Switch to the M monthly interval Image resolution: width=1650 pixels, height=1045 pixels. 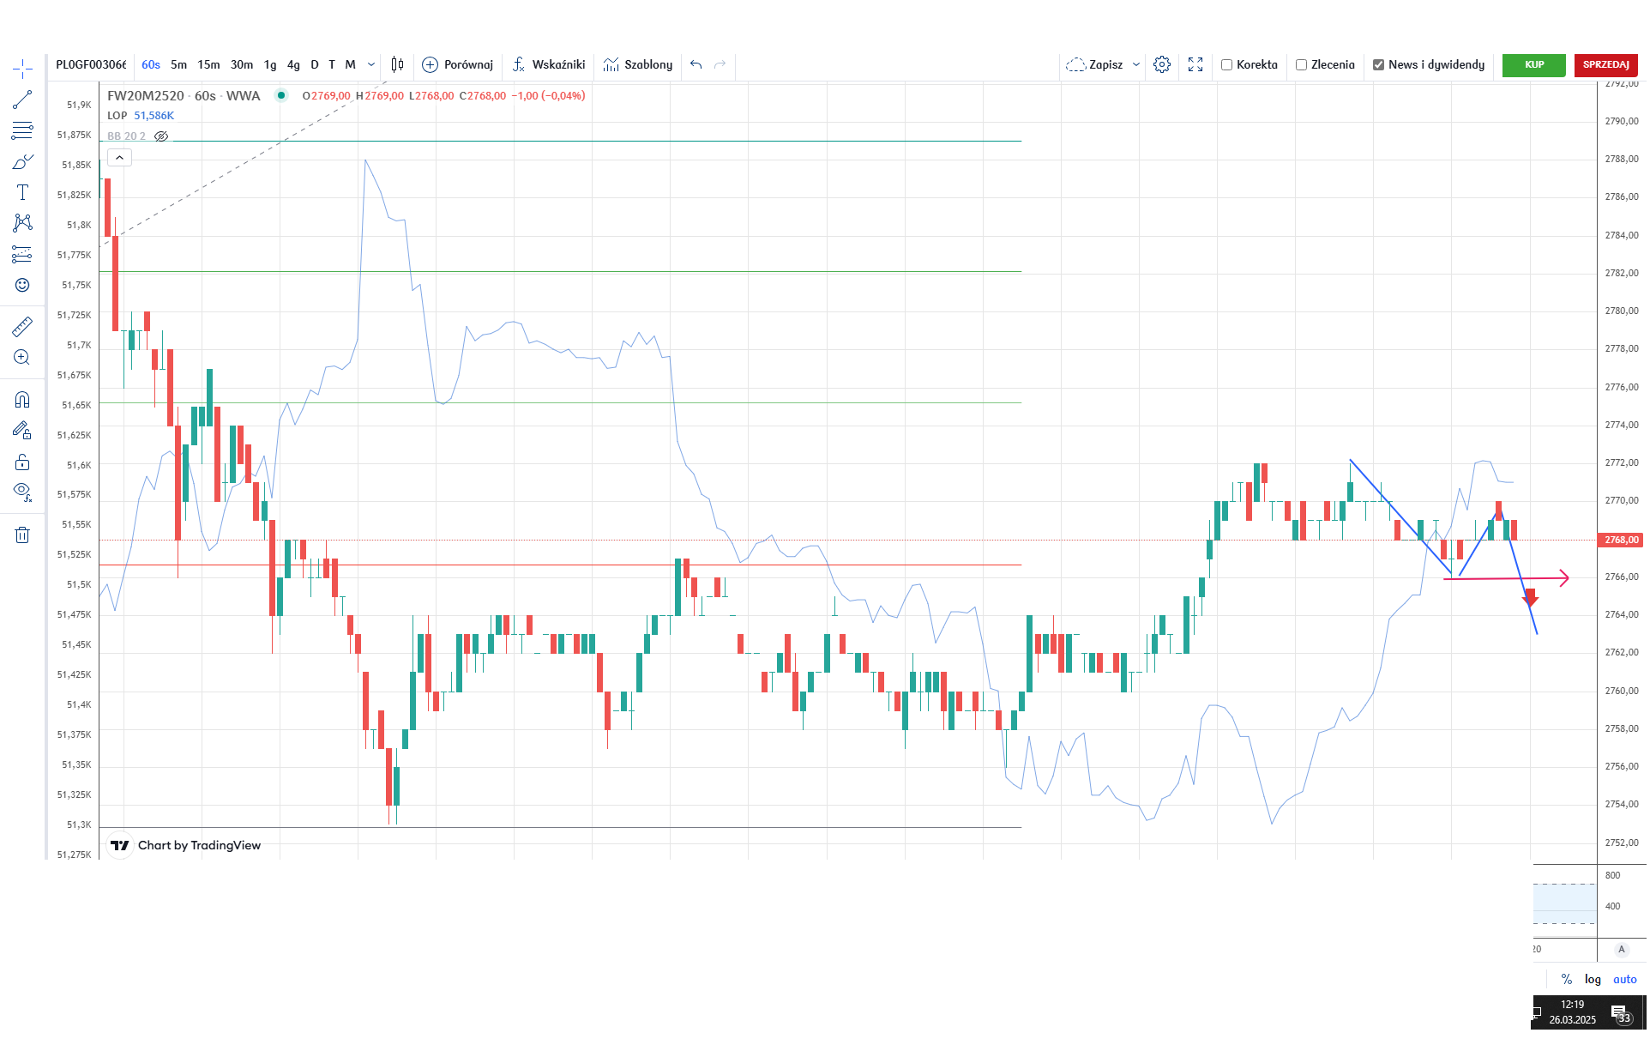[x=350, y=64]
